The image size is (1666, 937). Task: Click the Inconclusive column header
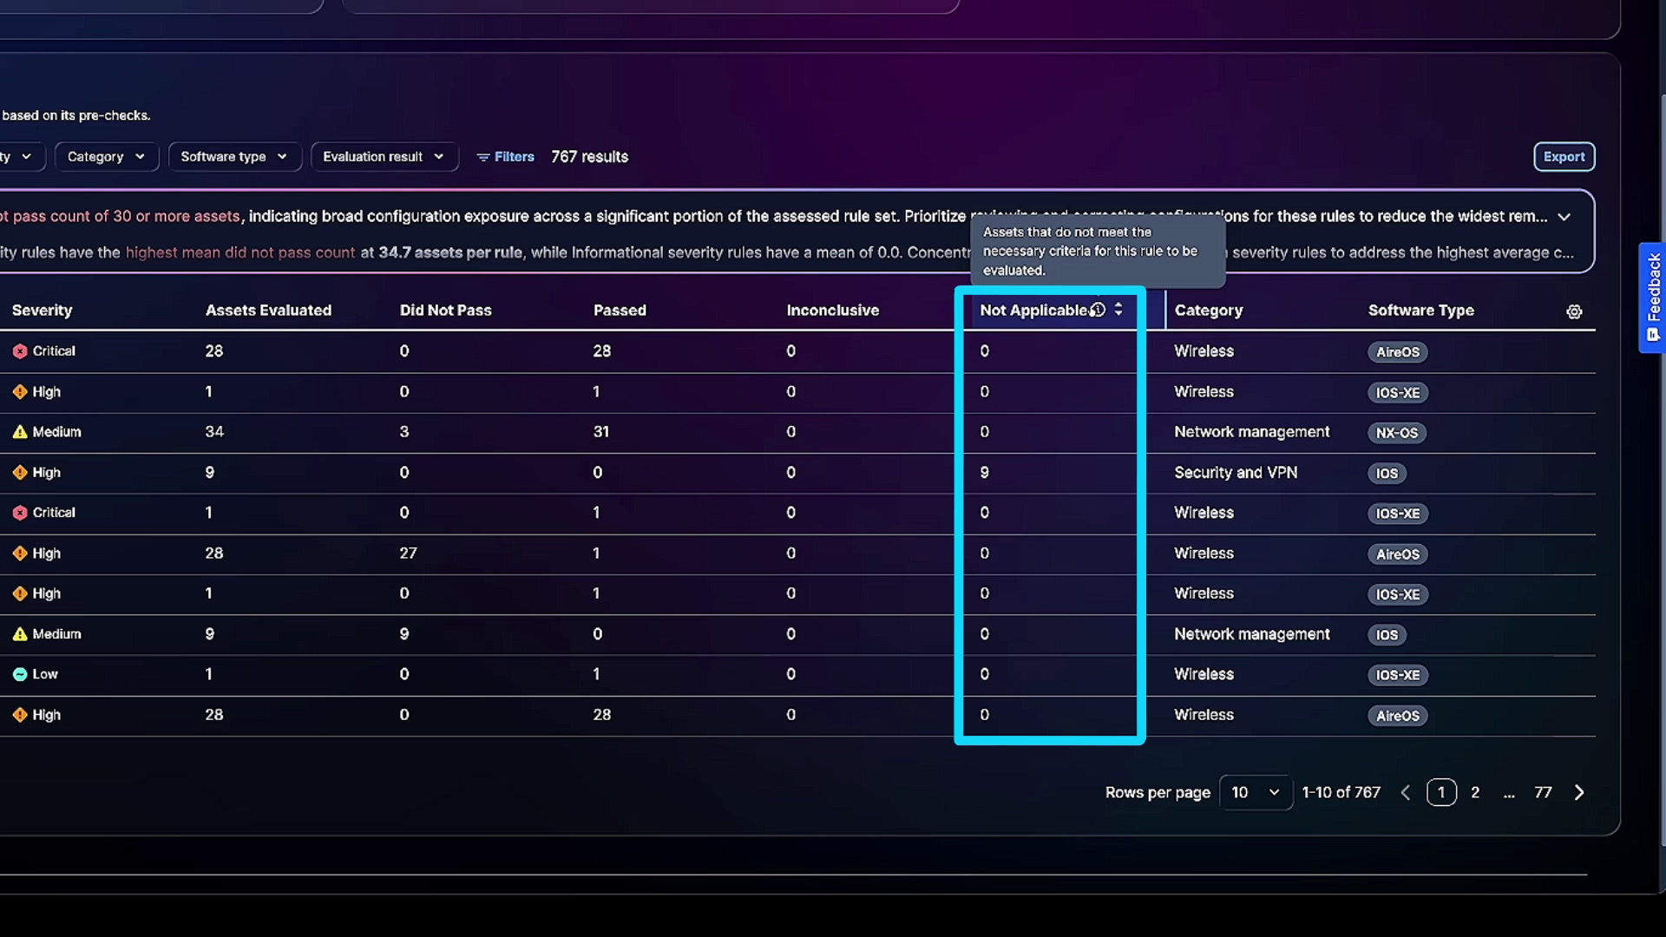(832, 311)
